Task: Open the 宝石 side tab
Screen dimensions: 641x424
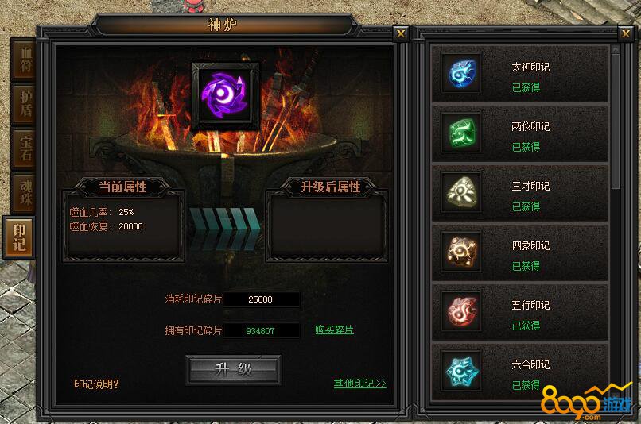Action: [25, 149]
